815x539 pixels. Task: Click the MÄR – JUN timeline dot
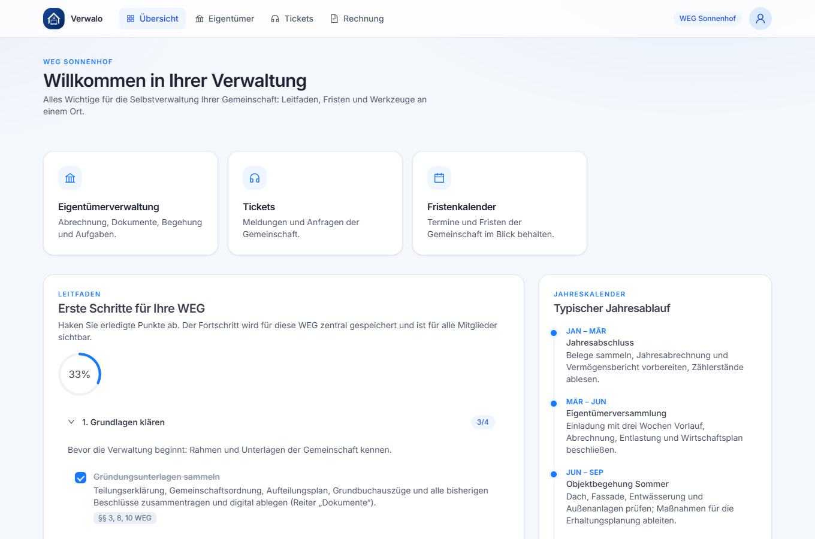[554, 404]
